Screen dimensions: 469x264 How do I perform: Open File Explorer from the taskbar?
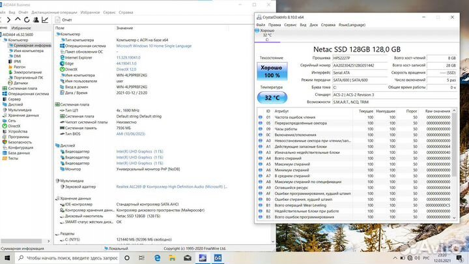point(172,257)
